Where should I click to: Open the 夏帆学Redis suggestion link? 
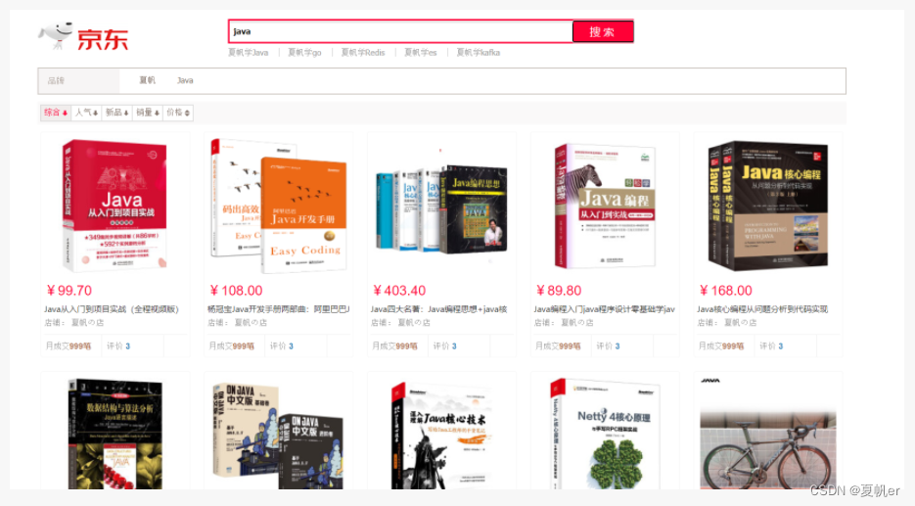363,53
